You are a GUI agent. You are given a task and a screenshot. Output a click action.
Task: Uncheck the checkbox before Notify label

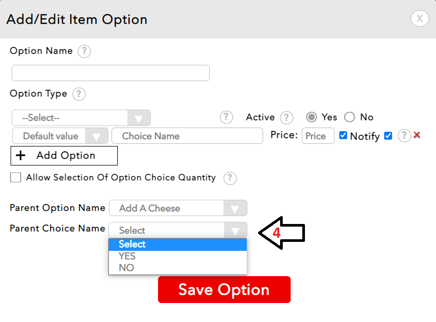[x=343, y=135]
